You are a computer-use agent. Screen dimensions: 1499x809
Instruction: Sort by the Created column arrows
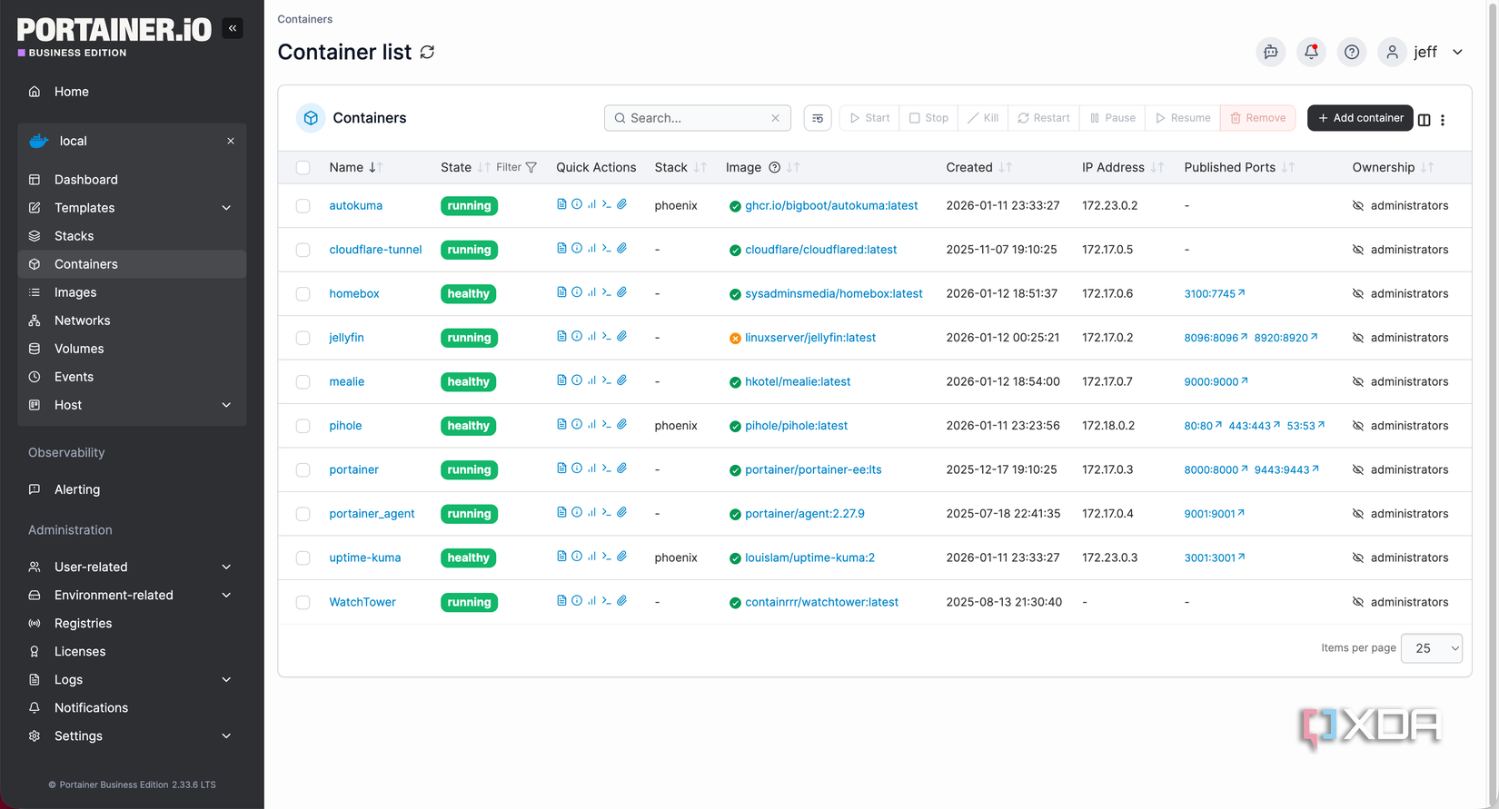click(1005, 167)
